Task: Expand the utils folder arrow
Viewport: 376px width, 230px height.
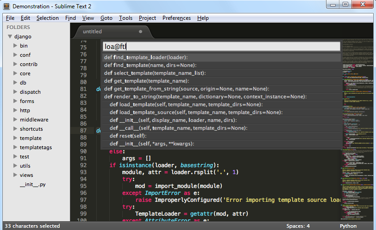Action: pyautogui.click(x=15, y=165)
